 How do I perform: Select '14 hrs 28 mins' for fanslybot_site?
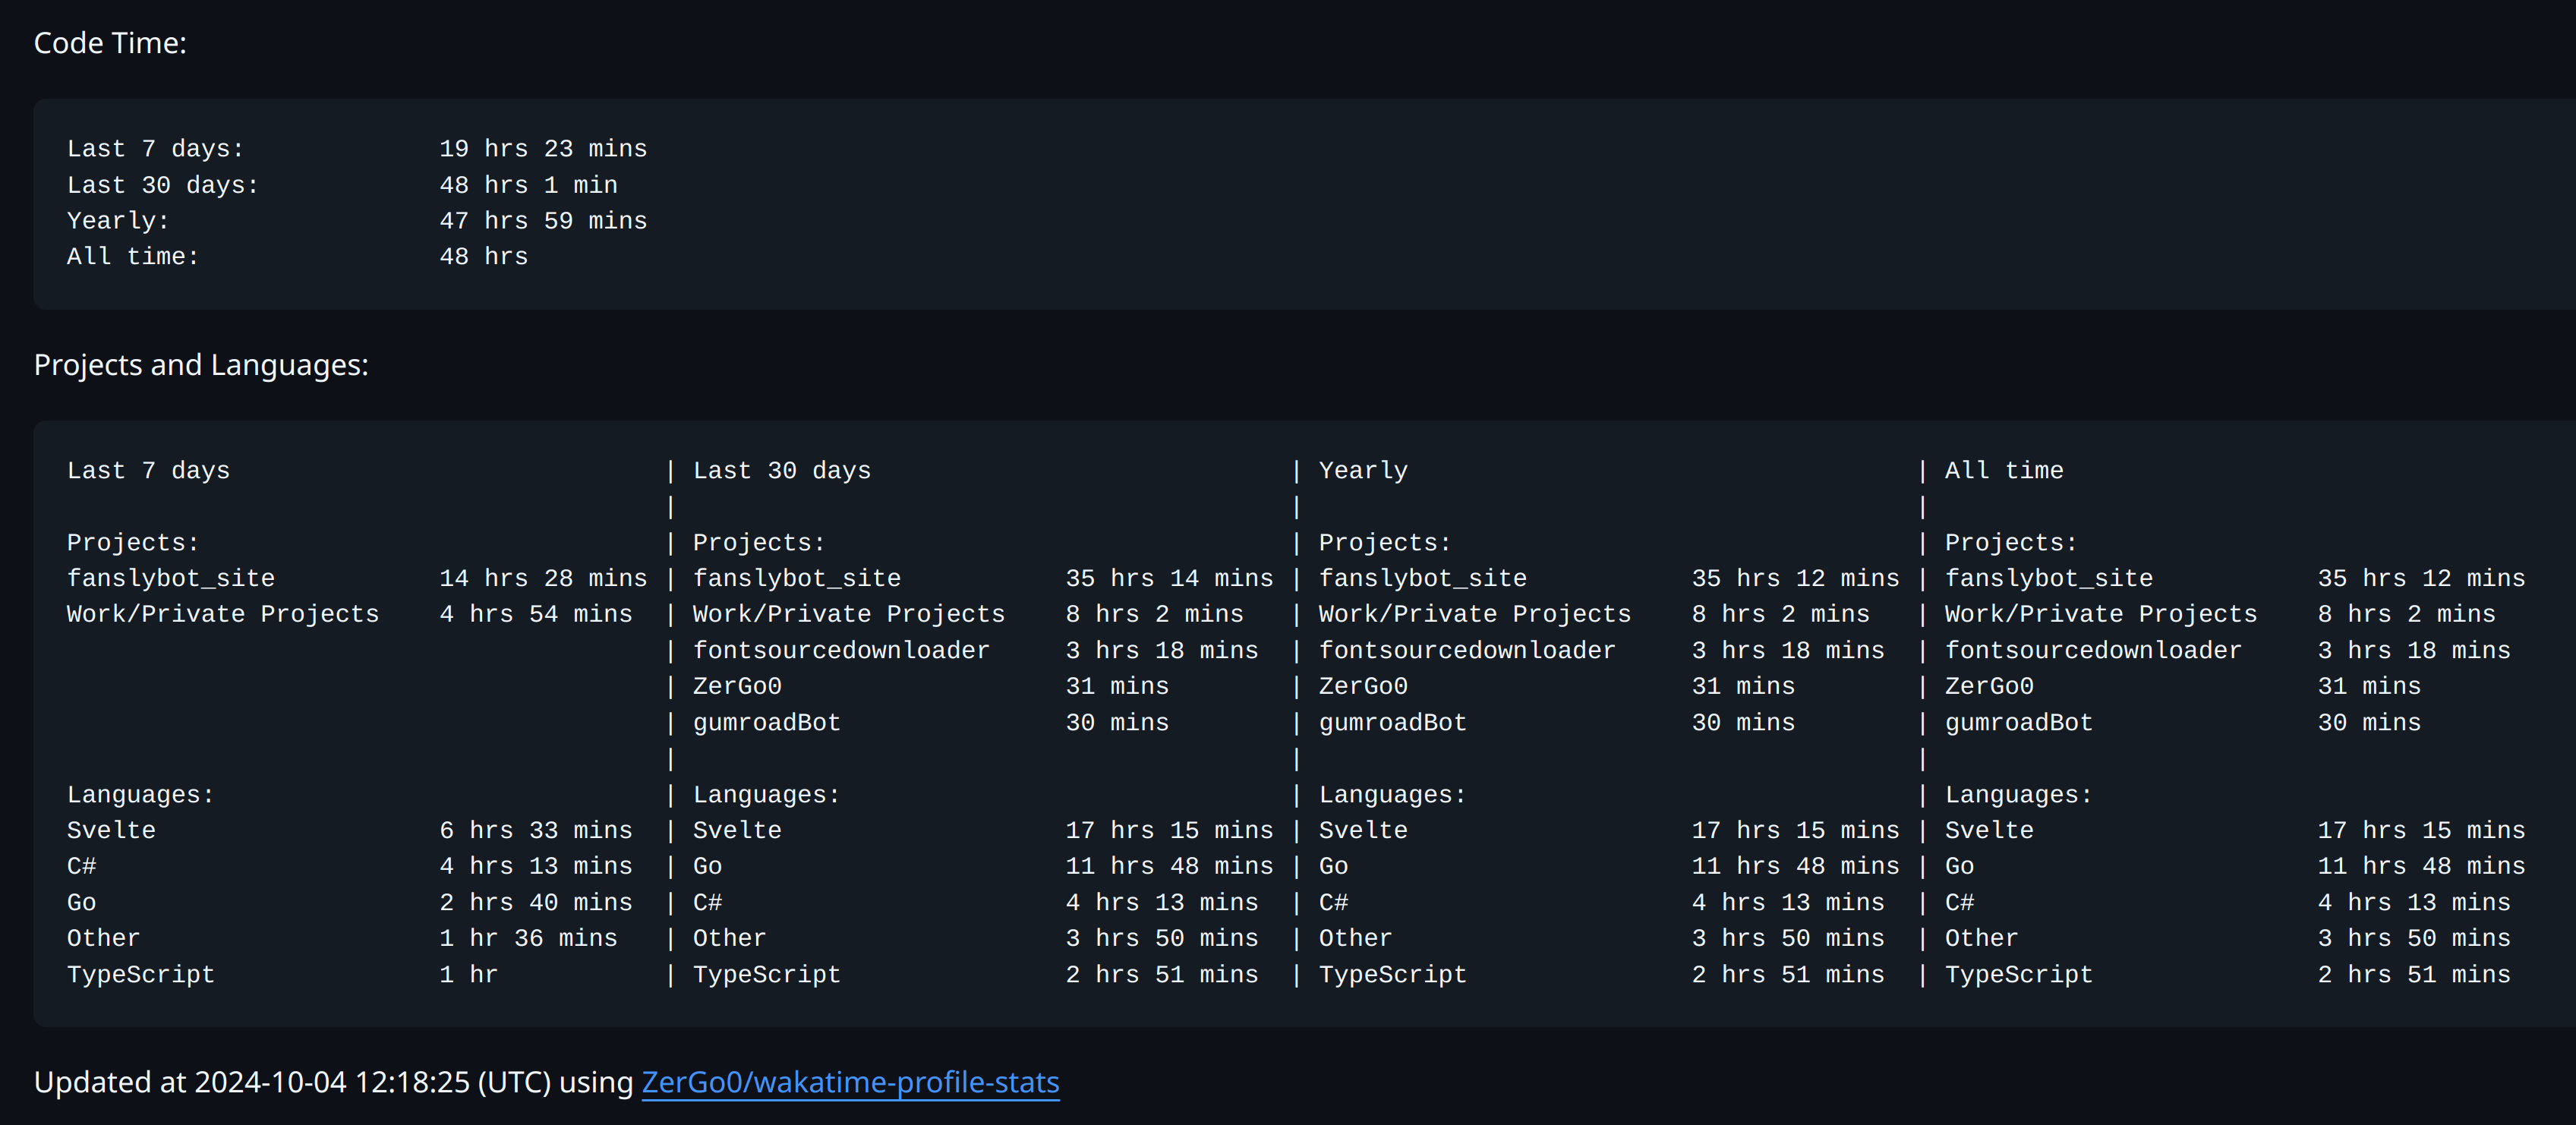(x=543, y=579)
